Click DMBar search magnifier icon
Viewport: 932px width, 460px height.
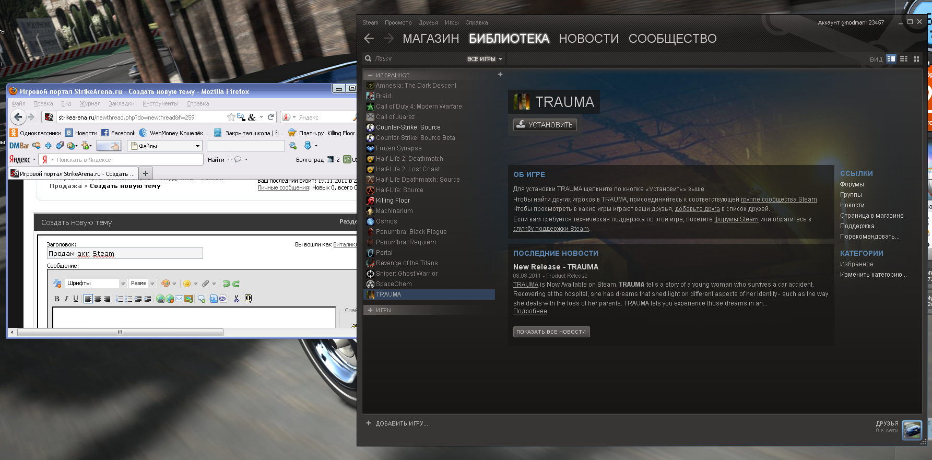(x=293, y=146)
